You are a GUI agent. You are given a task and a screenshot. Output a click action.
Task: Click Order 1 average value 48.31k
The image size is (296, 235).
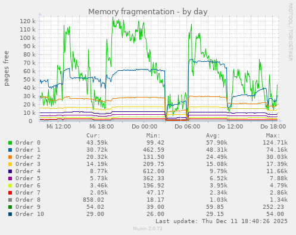coord(217,150)
